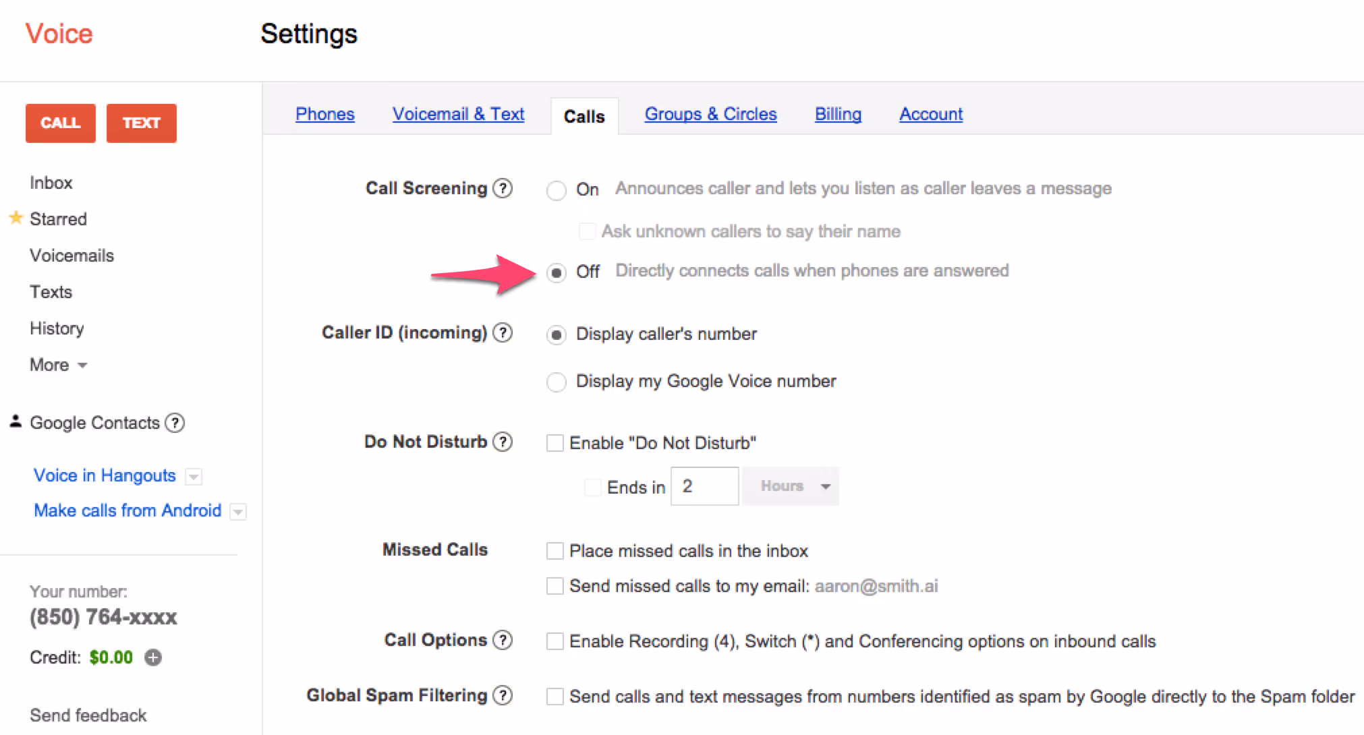Add credit with the plus icon
The image size is (1364, 735).
tap(154, 657)
